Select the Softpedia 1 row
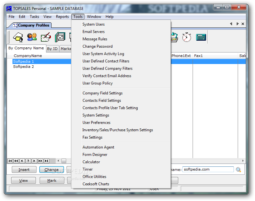The height and width of the screenshot is (201, 255). pyautogui.click(x=42, y=61)
